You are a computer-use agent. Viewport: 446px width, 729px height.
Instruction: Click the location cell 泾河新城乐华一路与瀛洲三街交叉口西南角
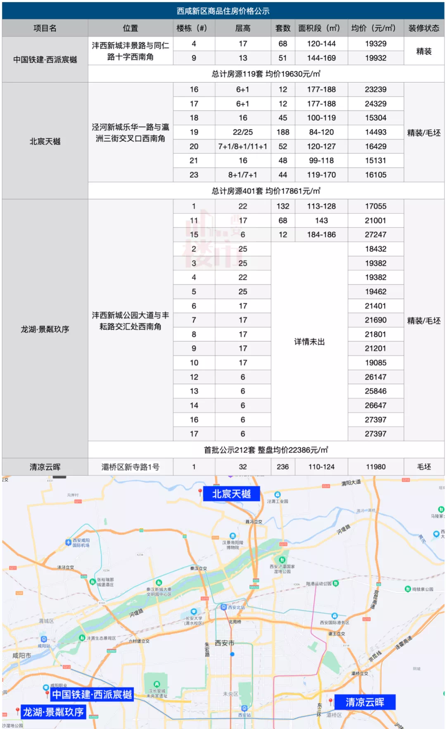click(x=130, y=133)
